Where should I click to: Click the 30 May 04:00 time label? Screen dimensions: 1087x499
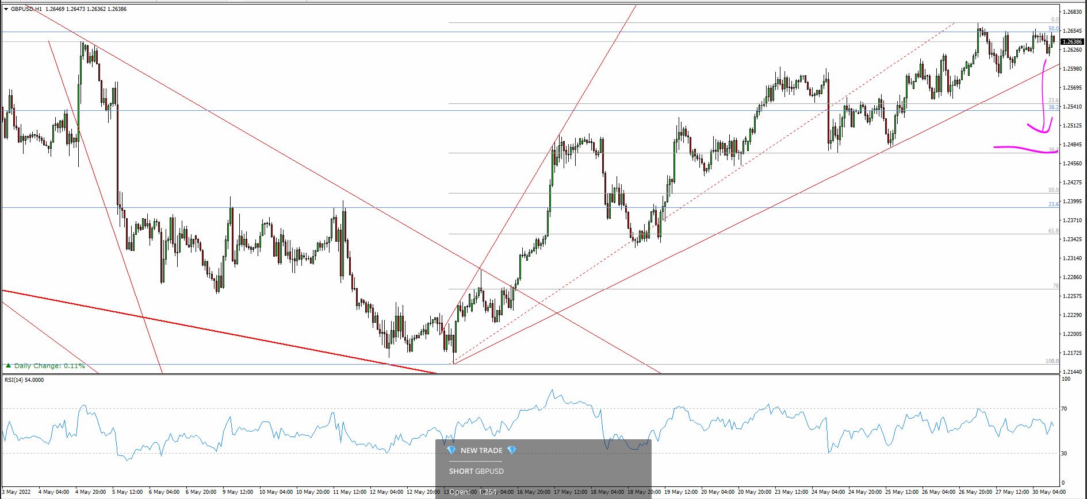(x=1049, y=492)
